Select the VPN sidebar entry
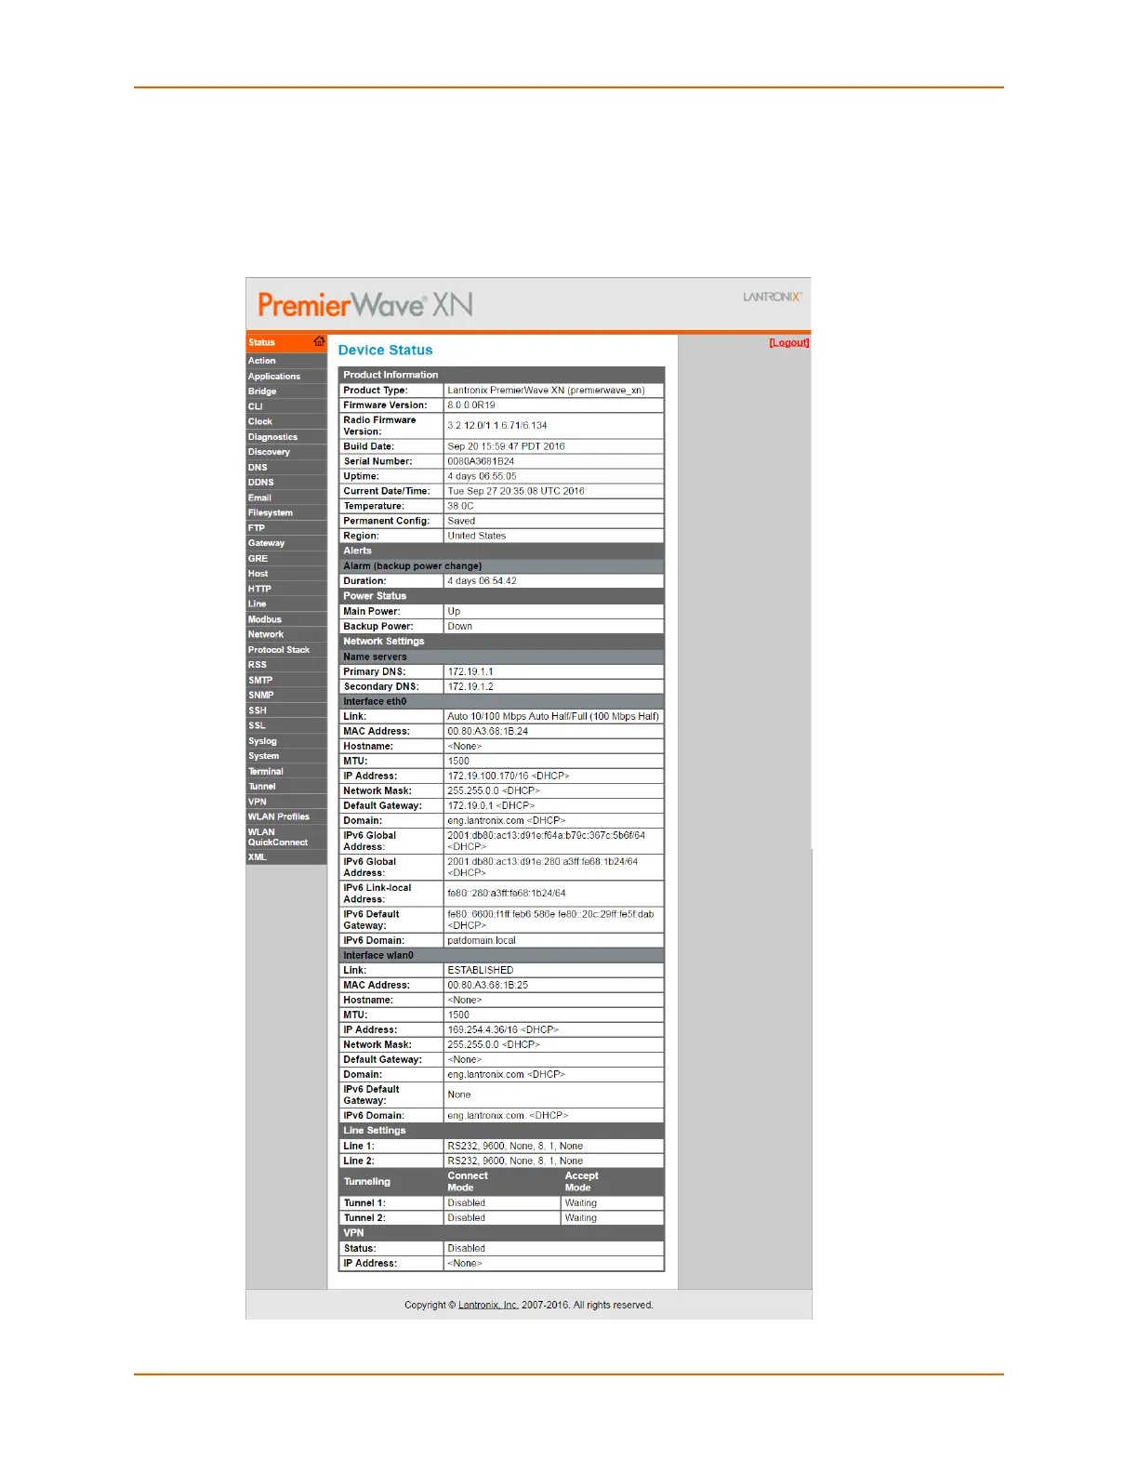The image size is (1138, 1473). pyautogui.click(x=286, y=802)
